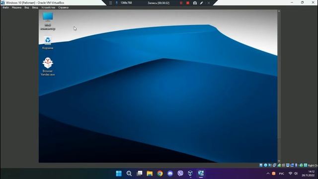Open File Explorer from taskbar
Image resolution: width=318 pixels, height=179 pixels.
click(x=150, y=174)
